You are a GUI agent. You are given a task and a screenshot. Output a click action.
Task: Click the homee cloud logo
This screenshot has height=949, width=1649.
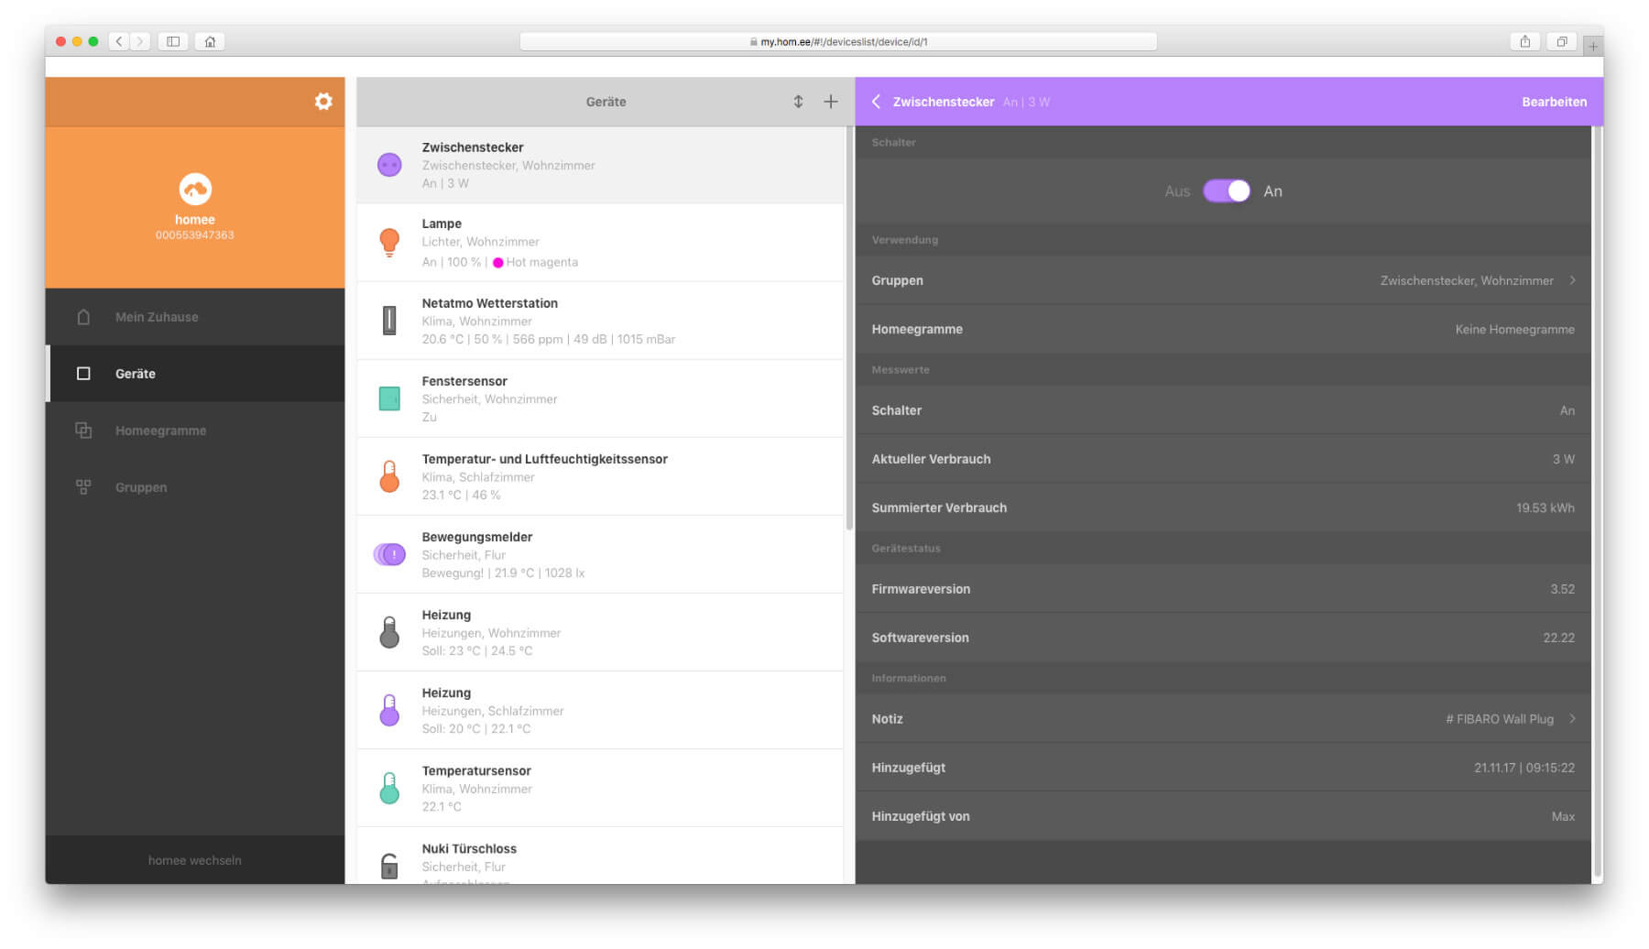(x=195, y=190)
